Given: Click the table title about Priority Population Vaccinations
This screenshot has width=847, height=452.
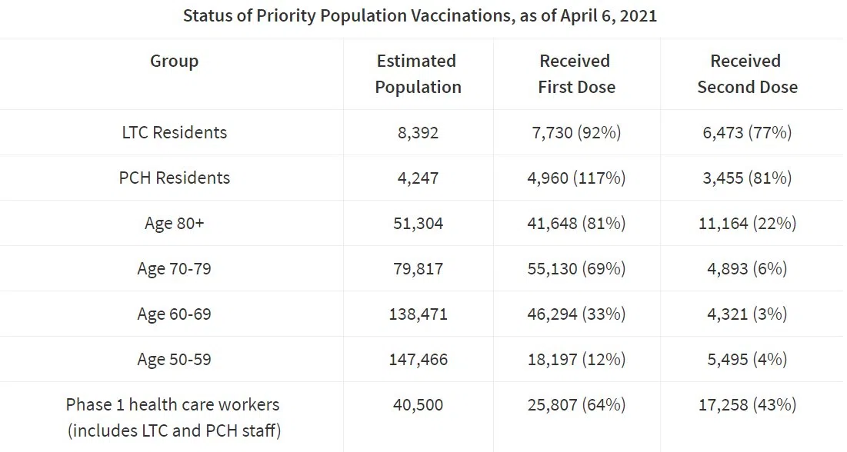Looking at the screenshot, I should (419, 15).
